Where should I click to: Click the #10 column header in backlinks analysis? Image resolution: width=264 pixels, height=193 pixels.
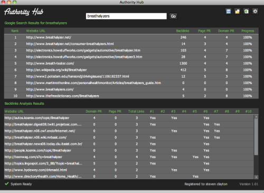coord(248,112)
